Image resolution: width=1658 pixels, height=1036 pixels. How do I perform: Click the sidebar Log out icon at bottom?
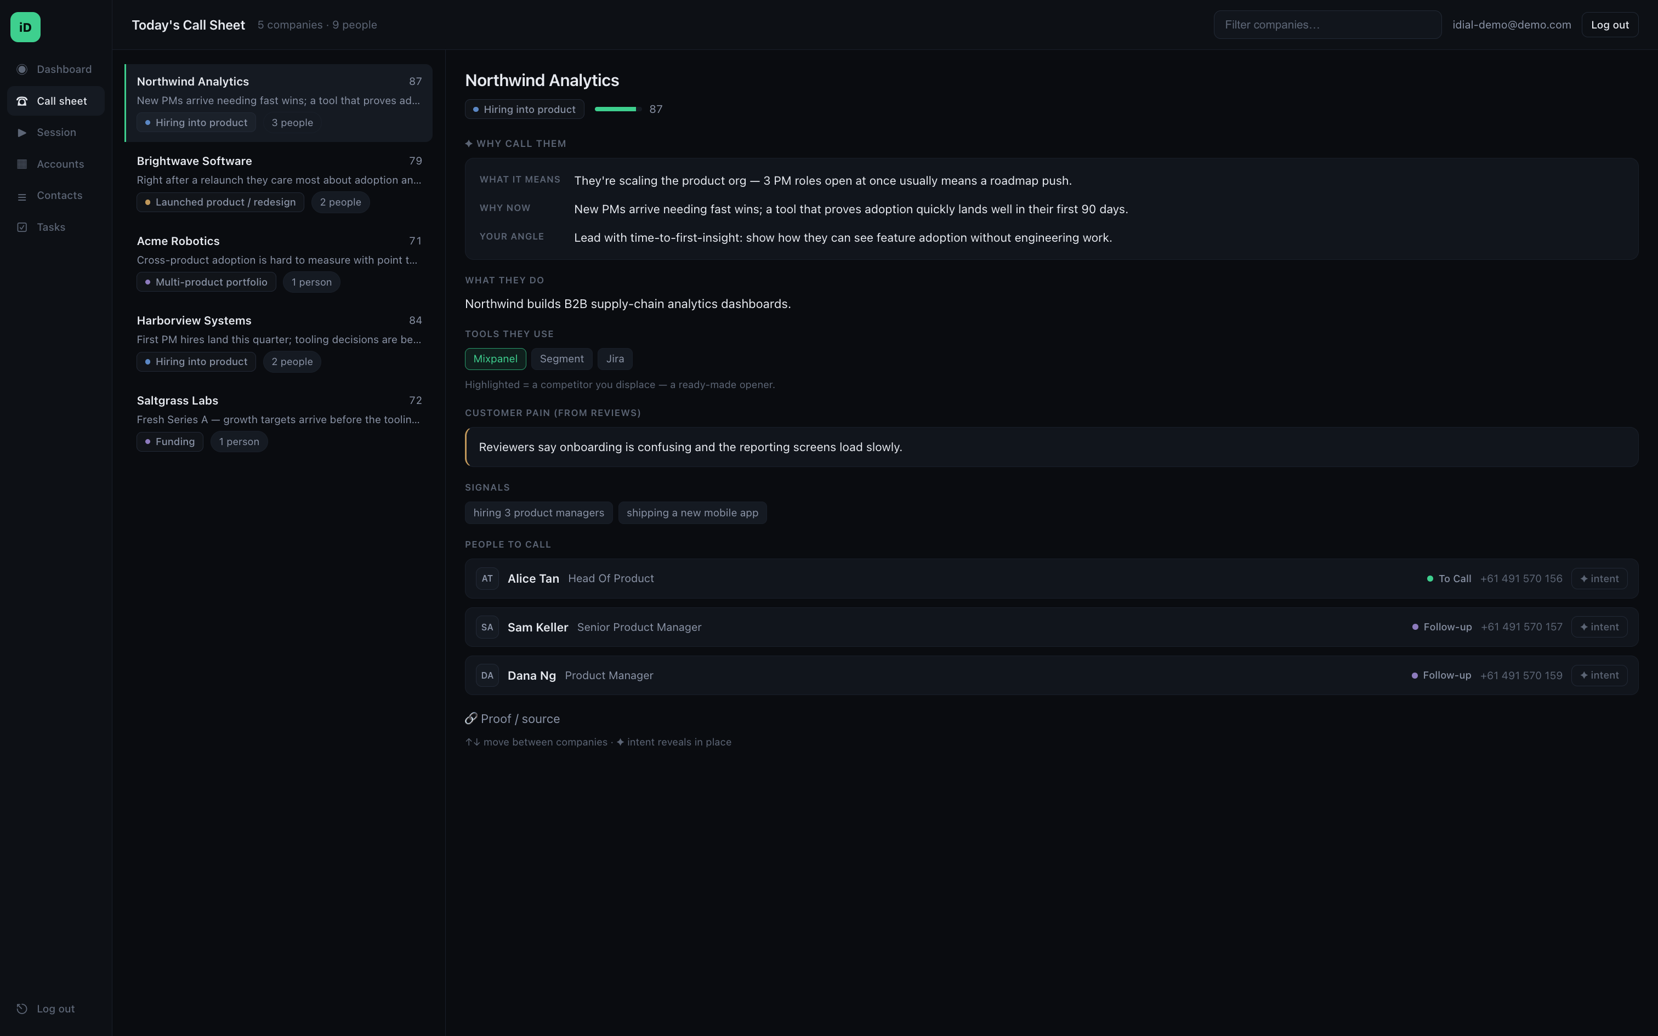coord(22,1009)
